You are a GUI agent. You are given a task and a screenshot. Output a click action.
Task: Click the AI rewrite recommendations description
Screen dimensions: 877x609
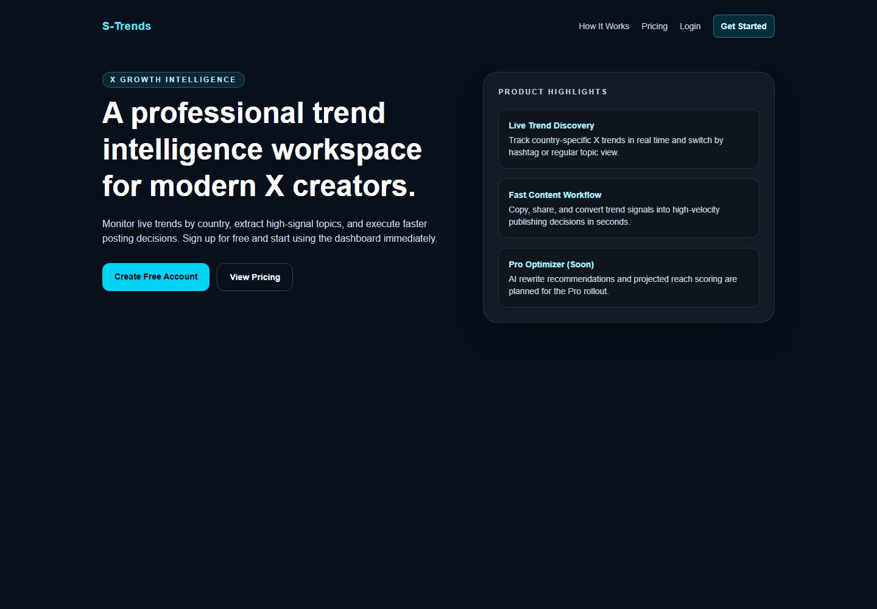[622, 285]
